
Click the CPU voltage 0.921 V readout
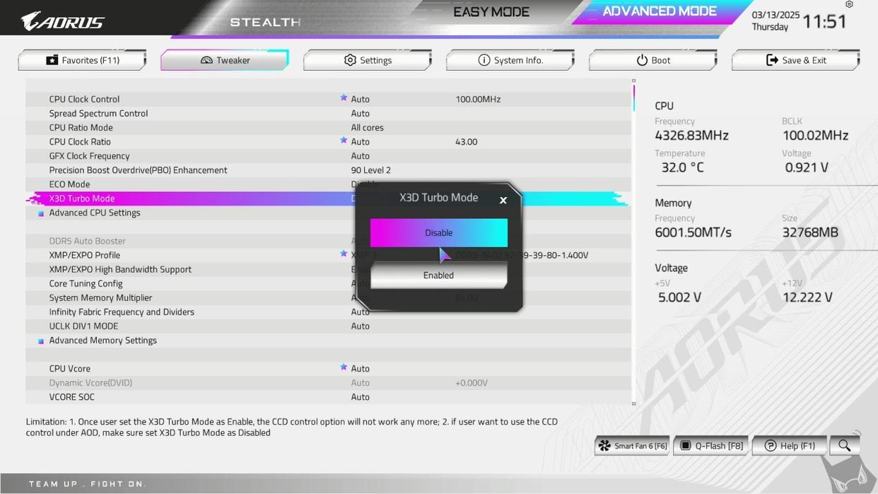click(807, 167)
